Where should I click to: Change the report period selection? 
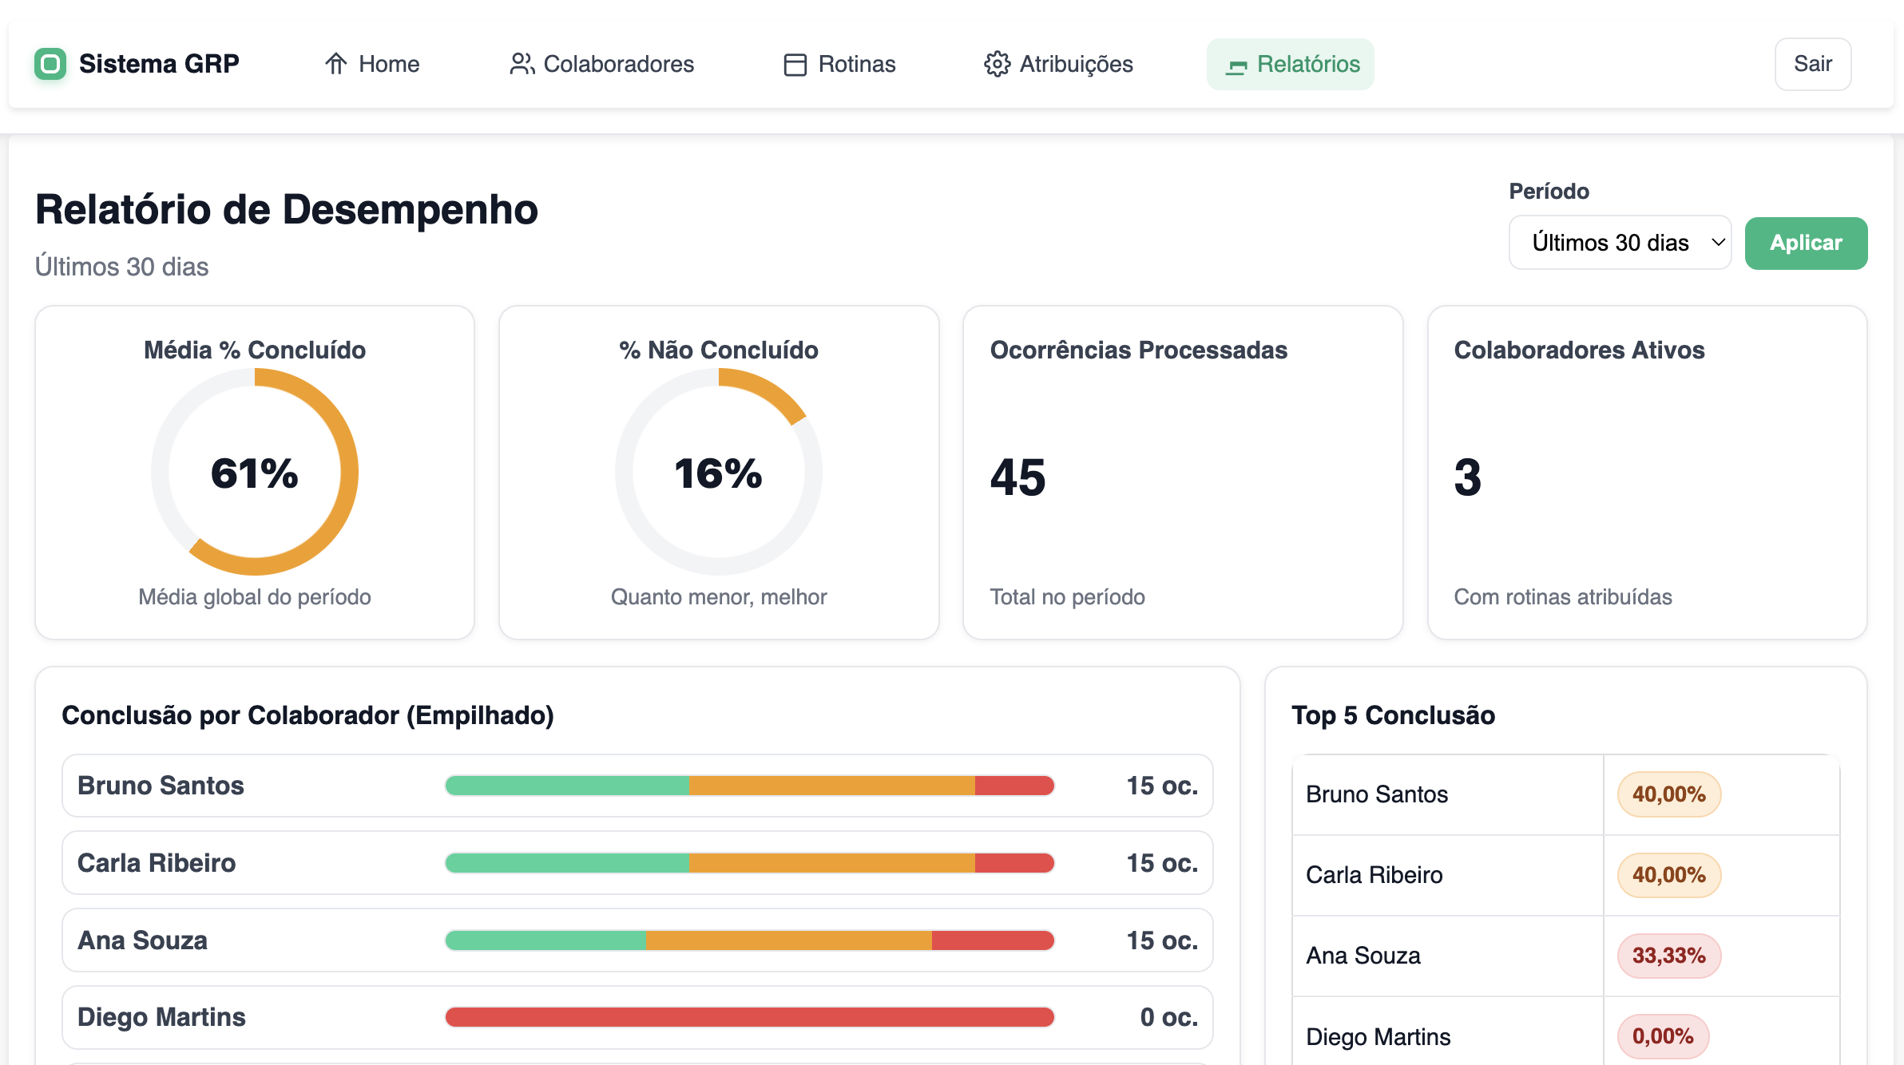1620,243
